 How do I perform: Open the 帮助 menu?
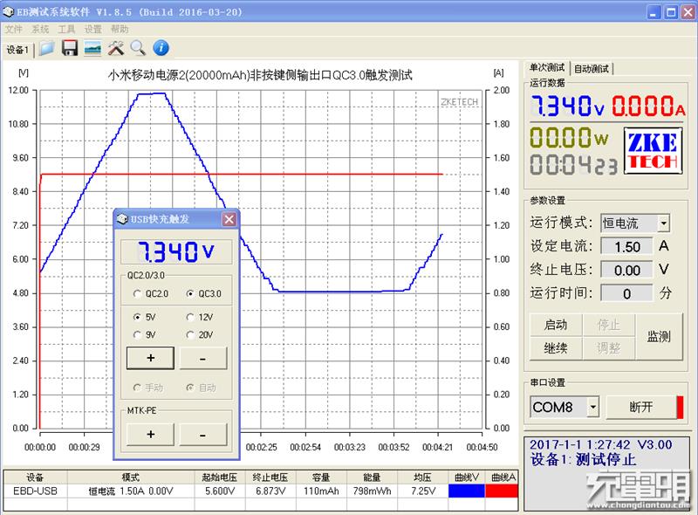120,30
